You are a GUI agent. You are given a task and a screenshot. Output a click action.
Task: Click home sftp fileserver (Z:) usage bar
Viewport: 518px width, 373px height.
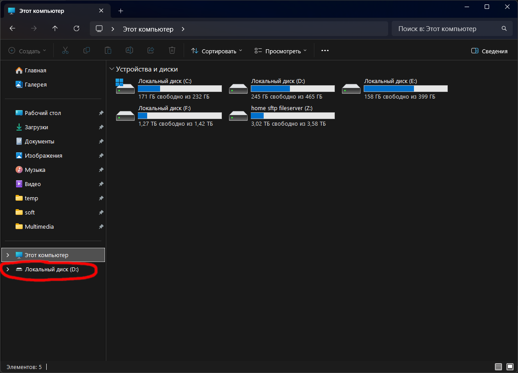[293, 116]
